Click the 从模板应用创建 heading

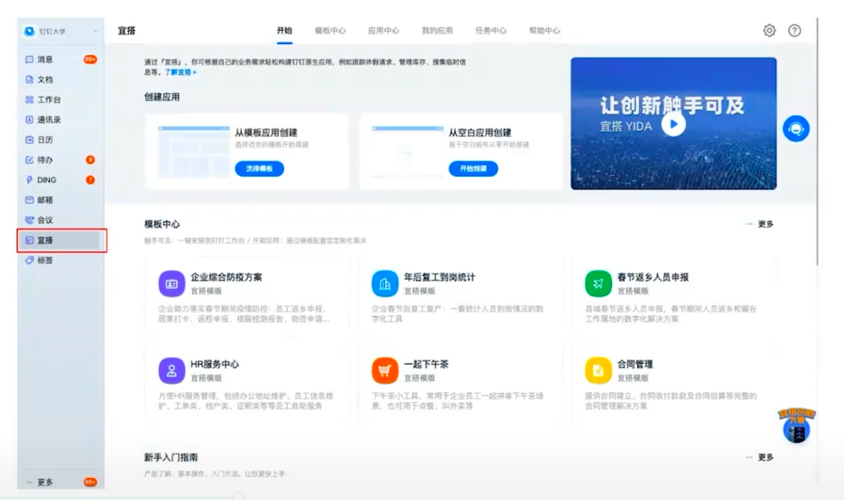click(266, 133)
